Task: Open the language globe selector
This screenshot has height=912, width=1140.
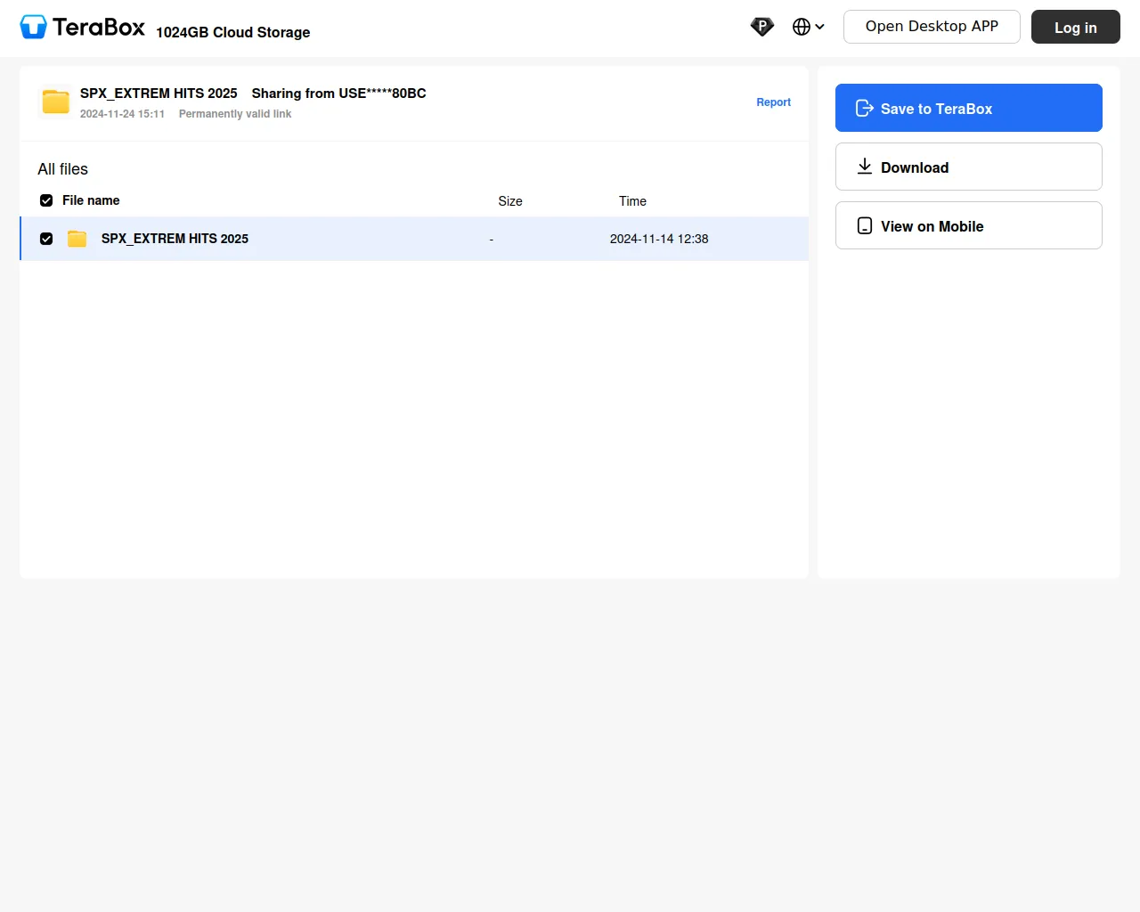Action: [809, 27]
